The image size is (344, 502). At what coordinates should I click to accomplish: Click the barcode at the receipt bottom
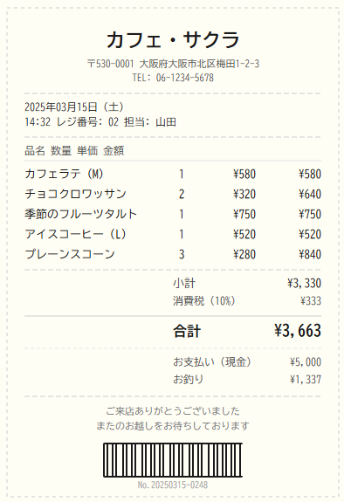tap(173, 460)
